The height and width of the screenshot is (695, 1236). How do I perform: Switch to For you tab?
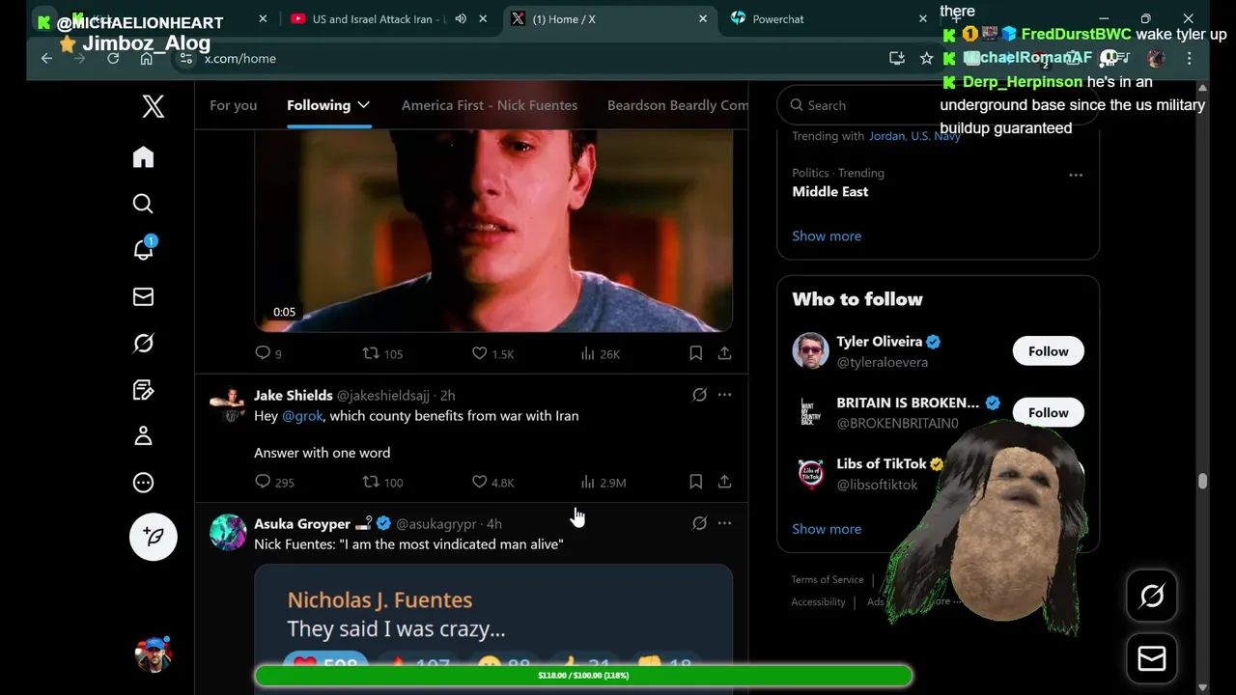tap(233, 105)
